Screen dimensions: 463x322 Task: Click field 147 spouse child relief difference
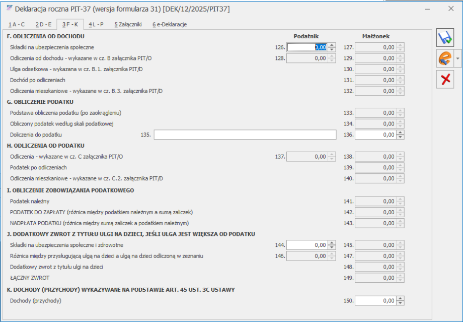click(x=379, y=256)
